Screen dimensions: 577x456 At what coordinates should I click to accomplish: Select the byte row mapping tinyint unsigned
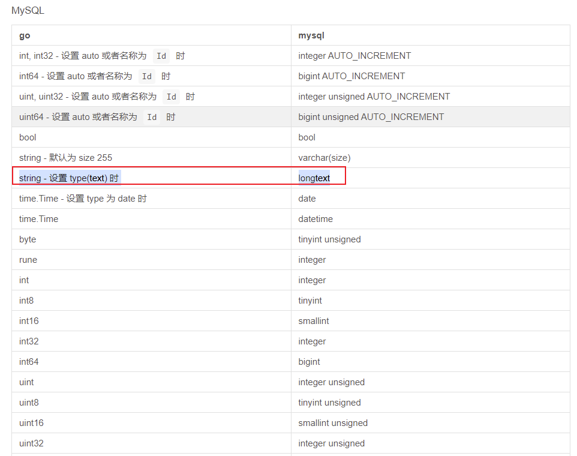pyautogui.click(x=329, y=239)
